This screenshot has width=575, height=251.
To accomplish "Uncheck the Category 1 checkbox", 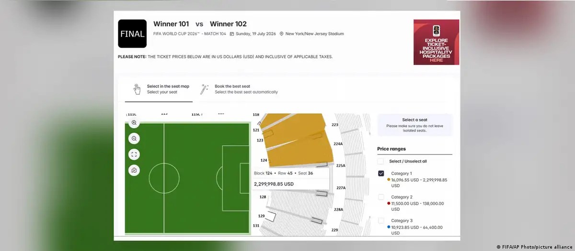I will (x=381, y=174).
